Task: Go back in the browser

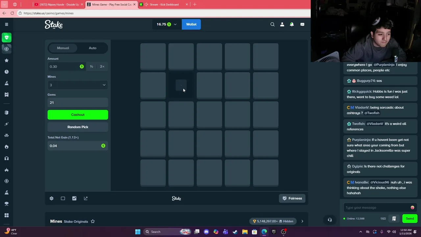Action: [4, 13]
